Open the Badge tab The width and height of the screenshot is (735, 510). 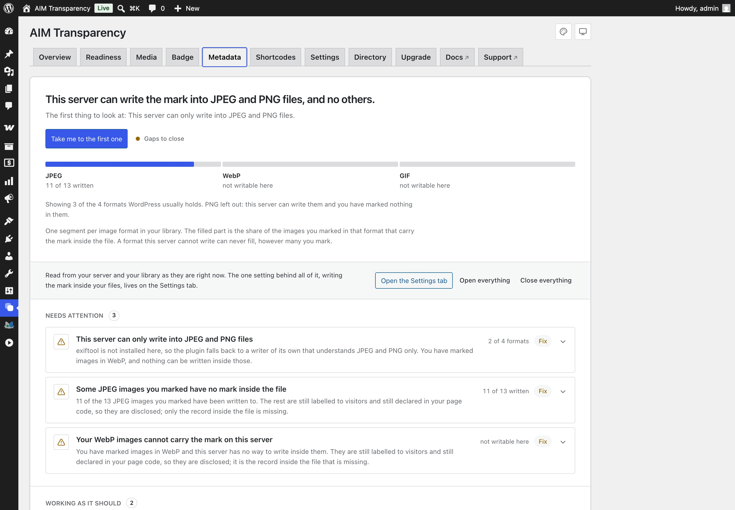click(x=182, y=57)
